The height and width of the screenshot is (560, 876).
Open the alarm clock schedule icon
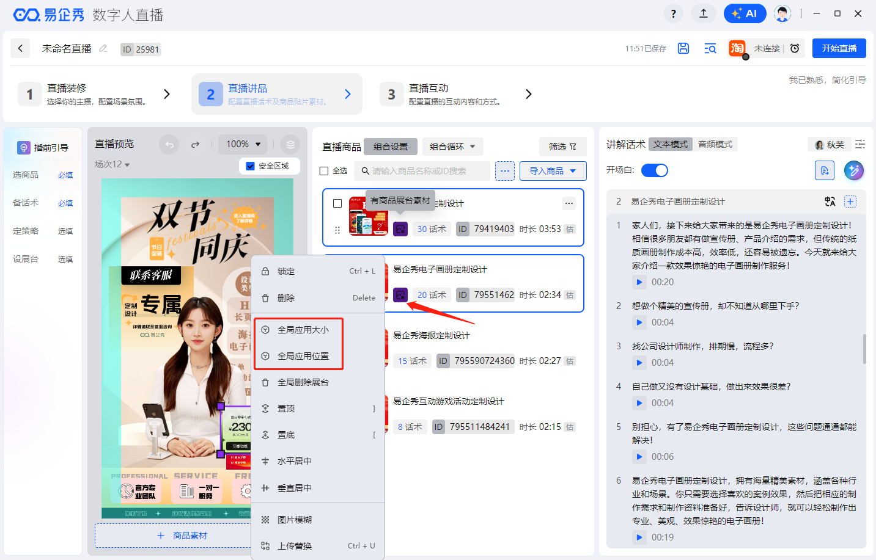pyautogui.click(x=795, y=48)
